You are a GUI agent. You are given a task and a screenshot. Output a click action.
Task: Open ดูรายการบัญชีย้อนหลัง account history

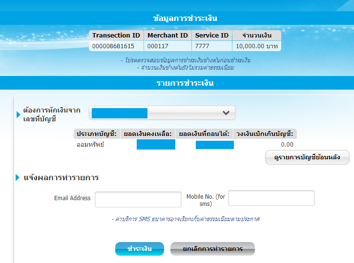[307, 157]
